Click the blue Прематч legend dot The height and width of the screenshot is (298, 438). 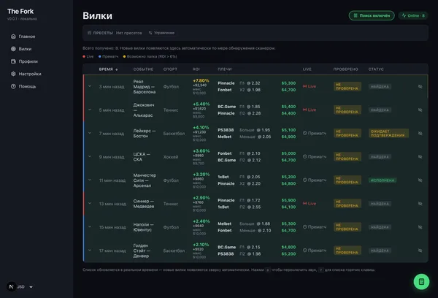100,56
